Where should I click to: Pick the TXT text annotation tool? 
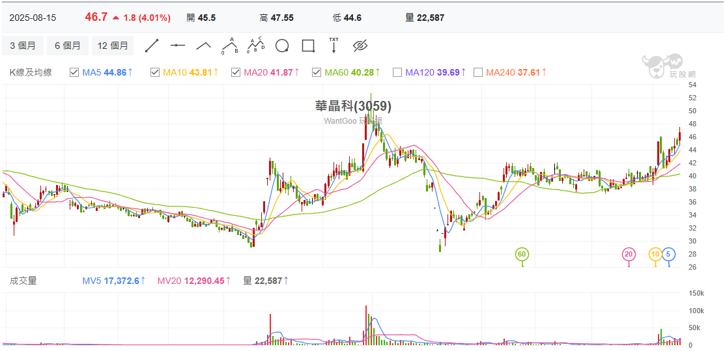pos(334,46)
